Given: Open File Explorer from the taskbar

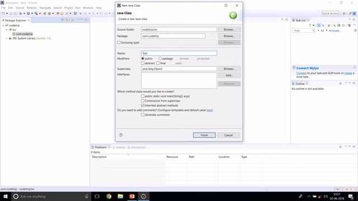Looking at the screenshot, I should tap(120, 196).
